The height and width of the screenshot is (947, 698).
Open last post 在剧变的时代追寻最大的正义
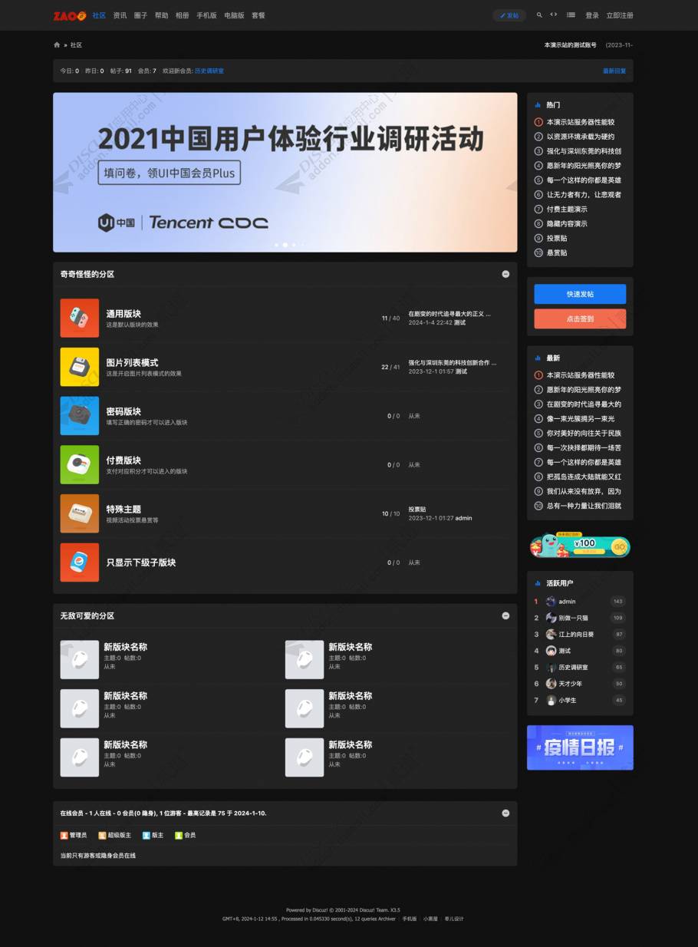(449, 314)
